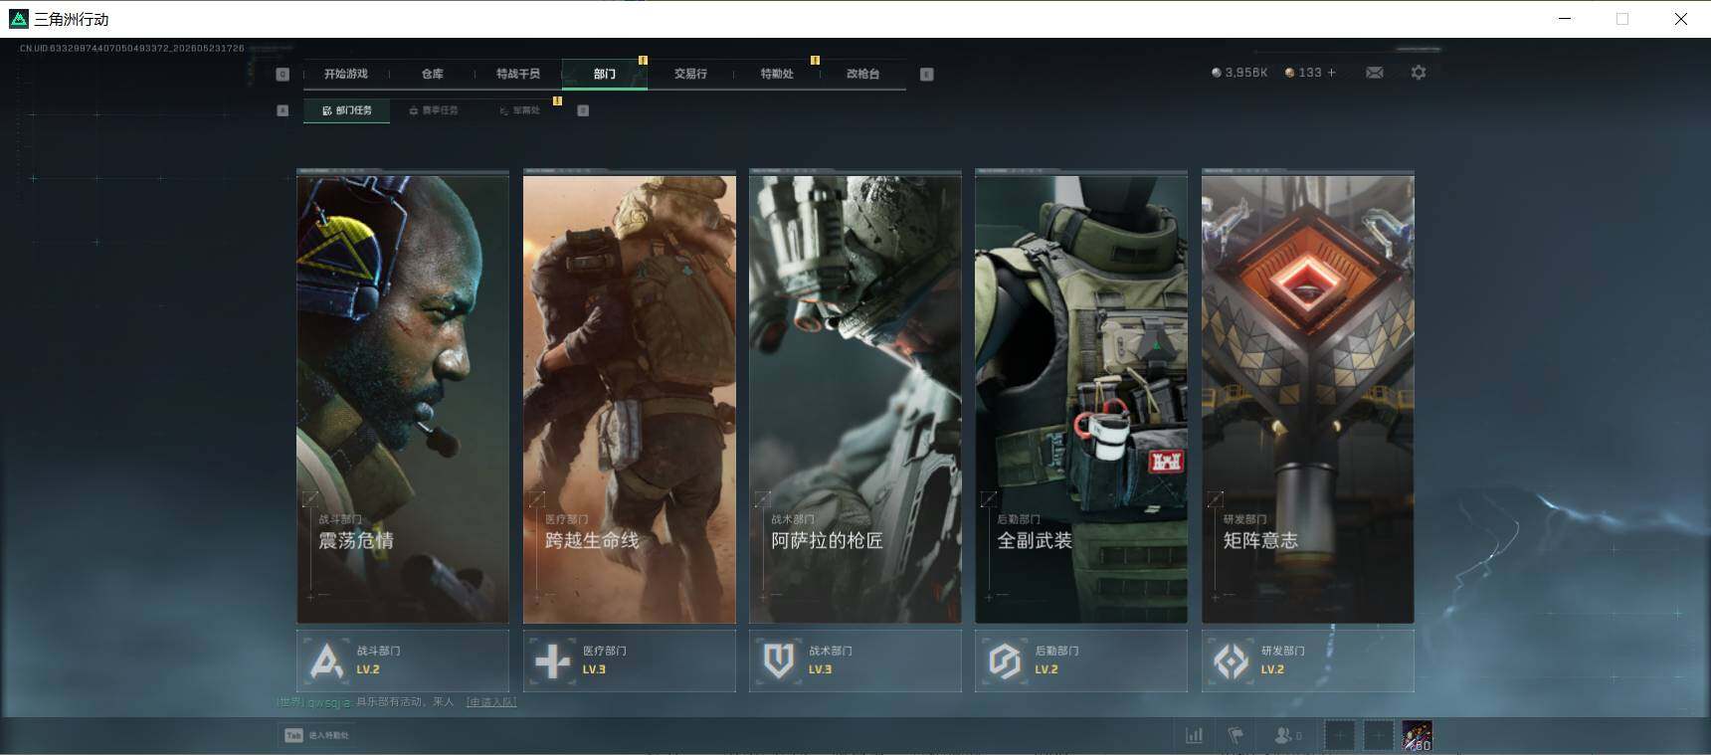Click the 研发部门 LV.2 button
1711x755 pixels.
tap(1308, 661)
